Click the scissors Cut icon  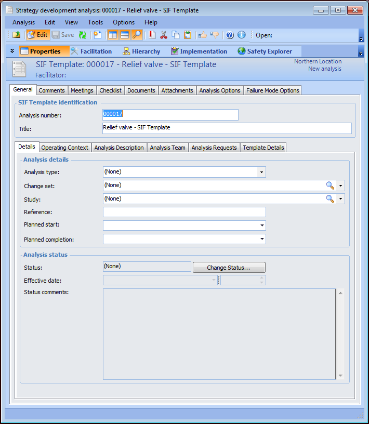pos(164,35)
